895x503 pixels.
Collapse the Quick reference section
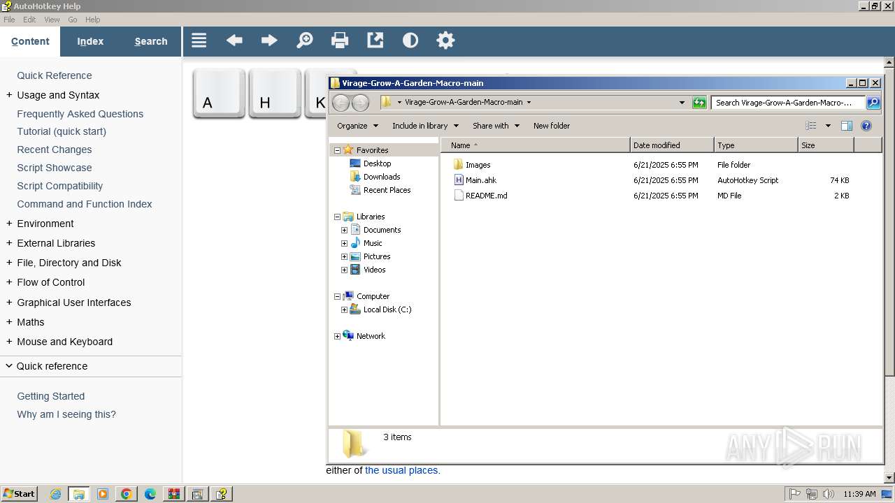(9, 366)
